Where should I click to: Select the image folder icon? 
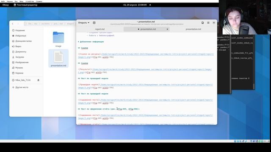(58, 38)
